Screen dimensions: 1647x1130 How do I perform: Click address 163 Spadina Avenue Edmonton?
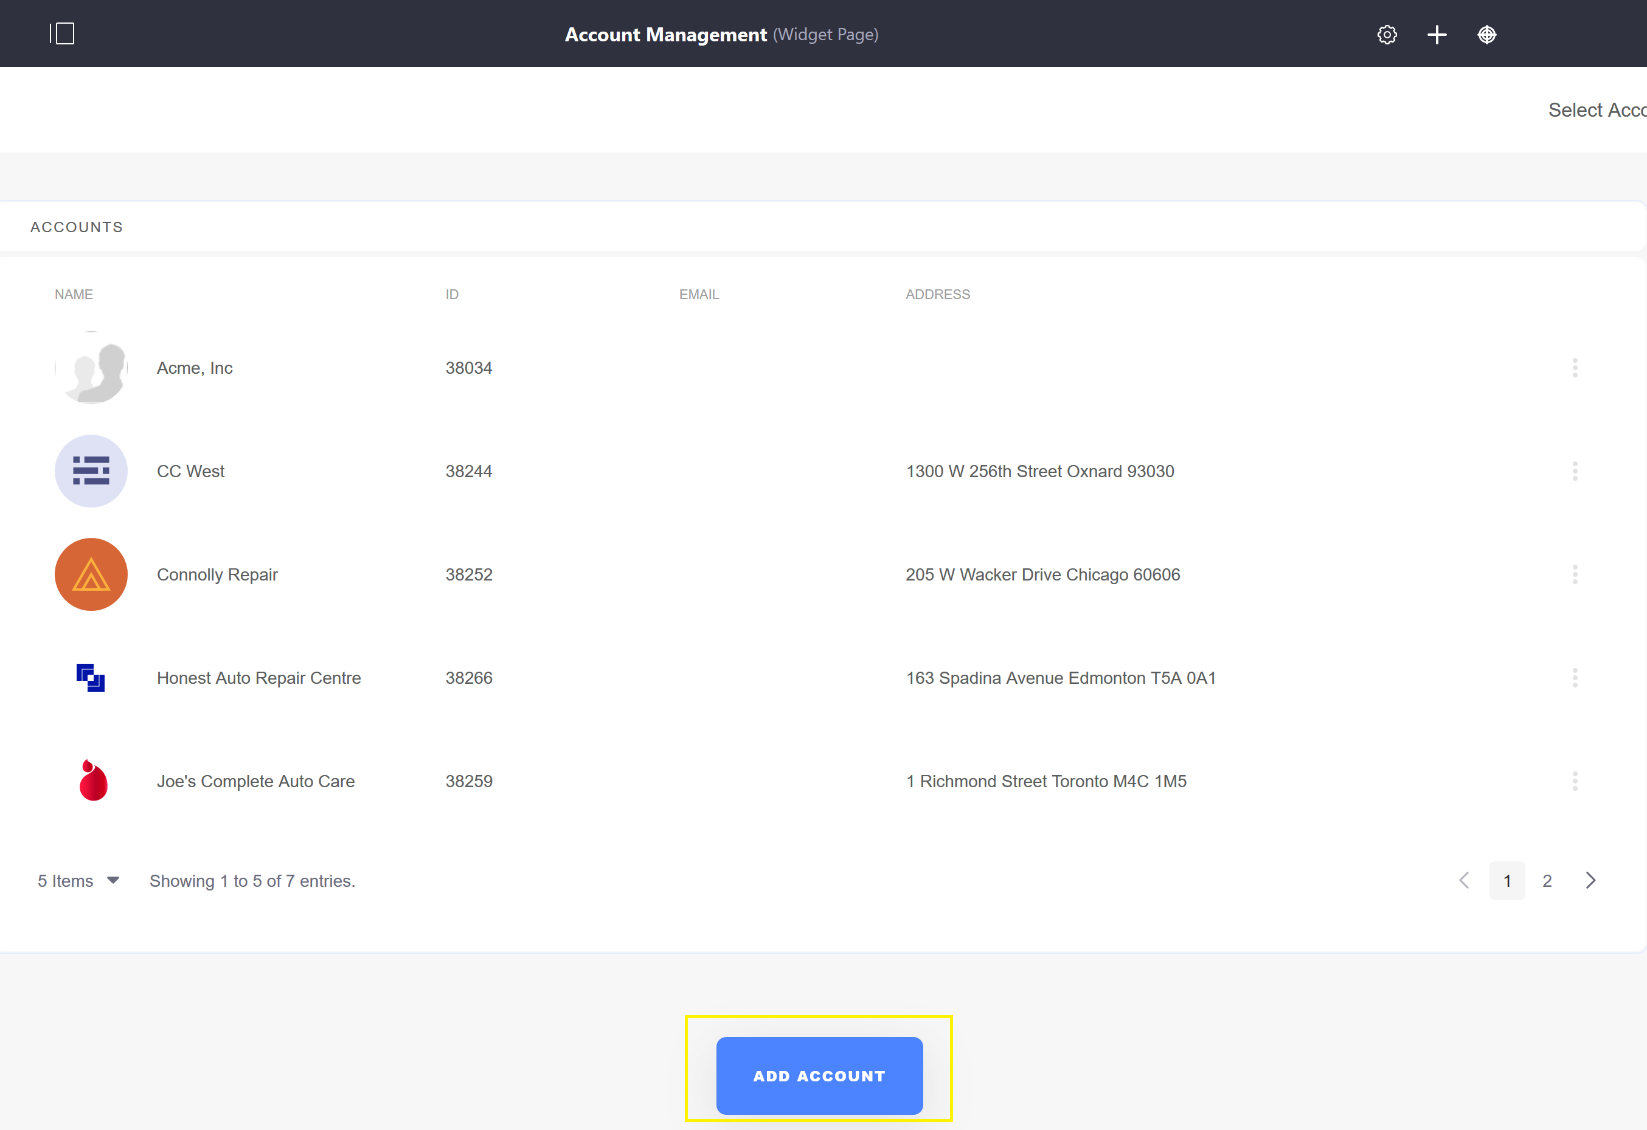click(x=1061, y=678)
